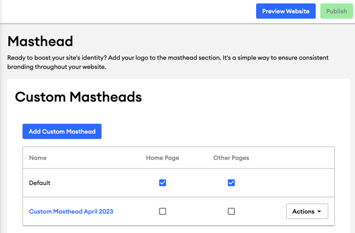This screenshot has height=233, width=355.
Task: Click the Masthead page heading
Action: point(40,41)
